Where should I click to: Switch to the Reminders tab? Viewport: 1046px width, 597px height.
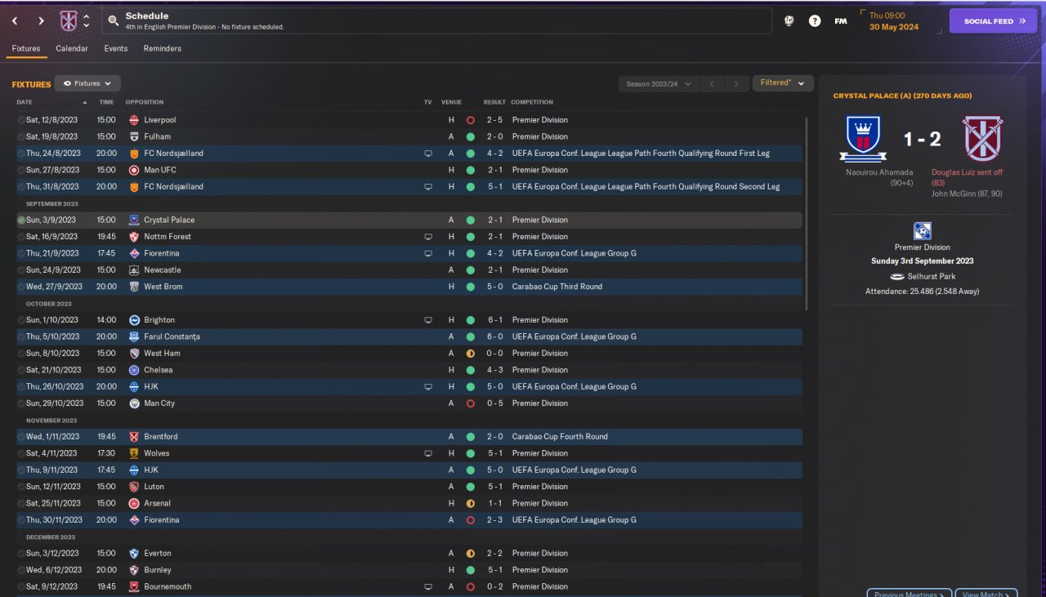163,49
